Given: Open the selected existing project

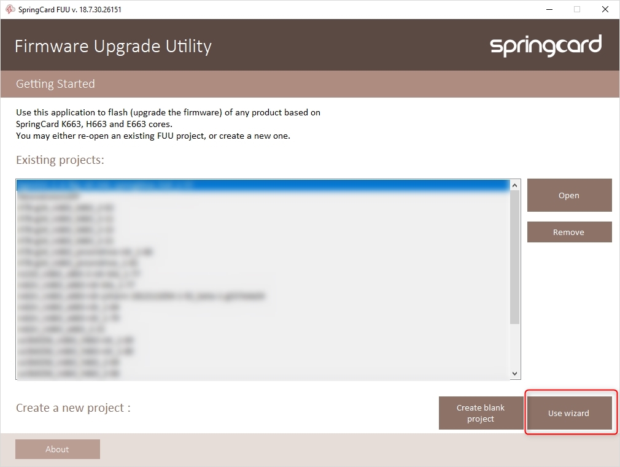Looking at the screenshot, I should click(x=569, y=195).
